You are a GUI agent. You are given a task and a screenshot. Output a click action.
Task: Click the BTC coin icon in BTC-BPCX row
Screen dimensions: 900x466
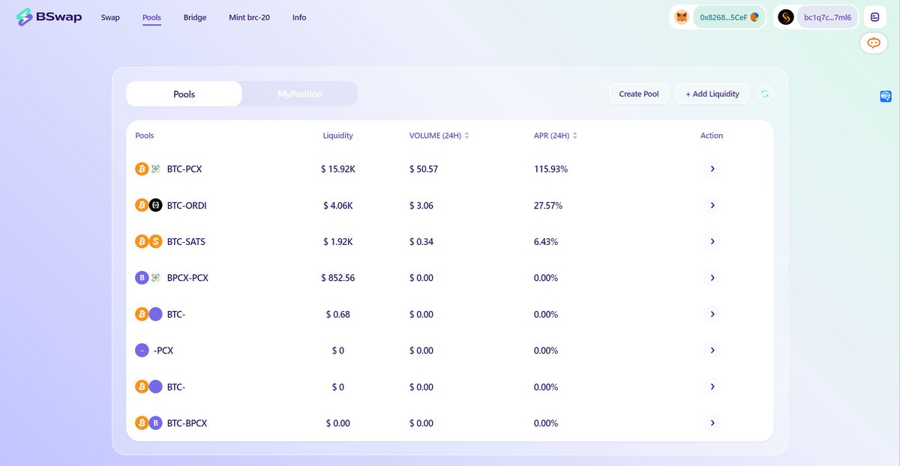142,423
